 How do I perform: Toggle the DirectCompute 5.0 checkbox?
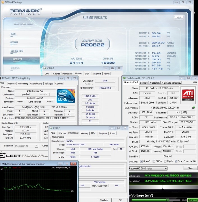coord(176,161)
